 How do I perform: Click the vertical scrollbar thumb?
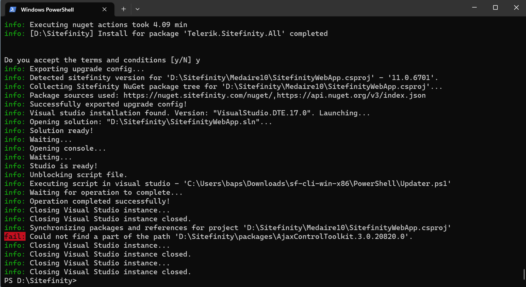(x=524, y=274)
